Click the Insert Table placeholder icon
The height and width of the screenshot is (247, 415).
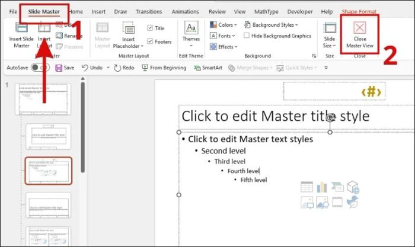point(307,187)
